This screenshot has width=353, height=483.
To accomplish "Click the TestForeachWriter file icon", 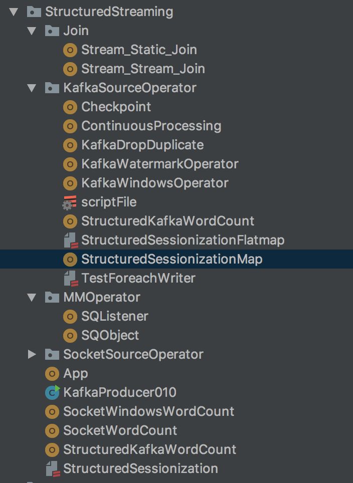I will pyautogui.click(x=70, y=279).
